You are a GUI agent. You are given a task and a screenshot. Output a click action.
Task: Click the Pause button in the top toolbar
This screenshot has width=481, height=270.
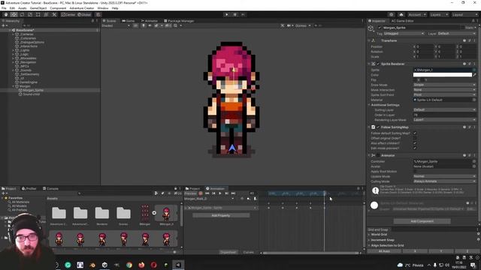[235, 14]
